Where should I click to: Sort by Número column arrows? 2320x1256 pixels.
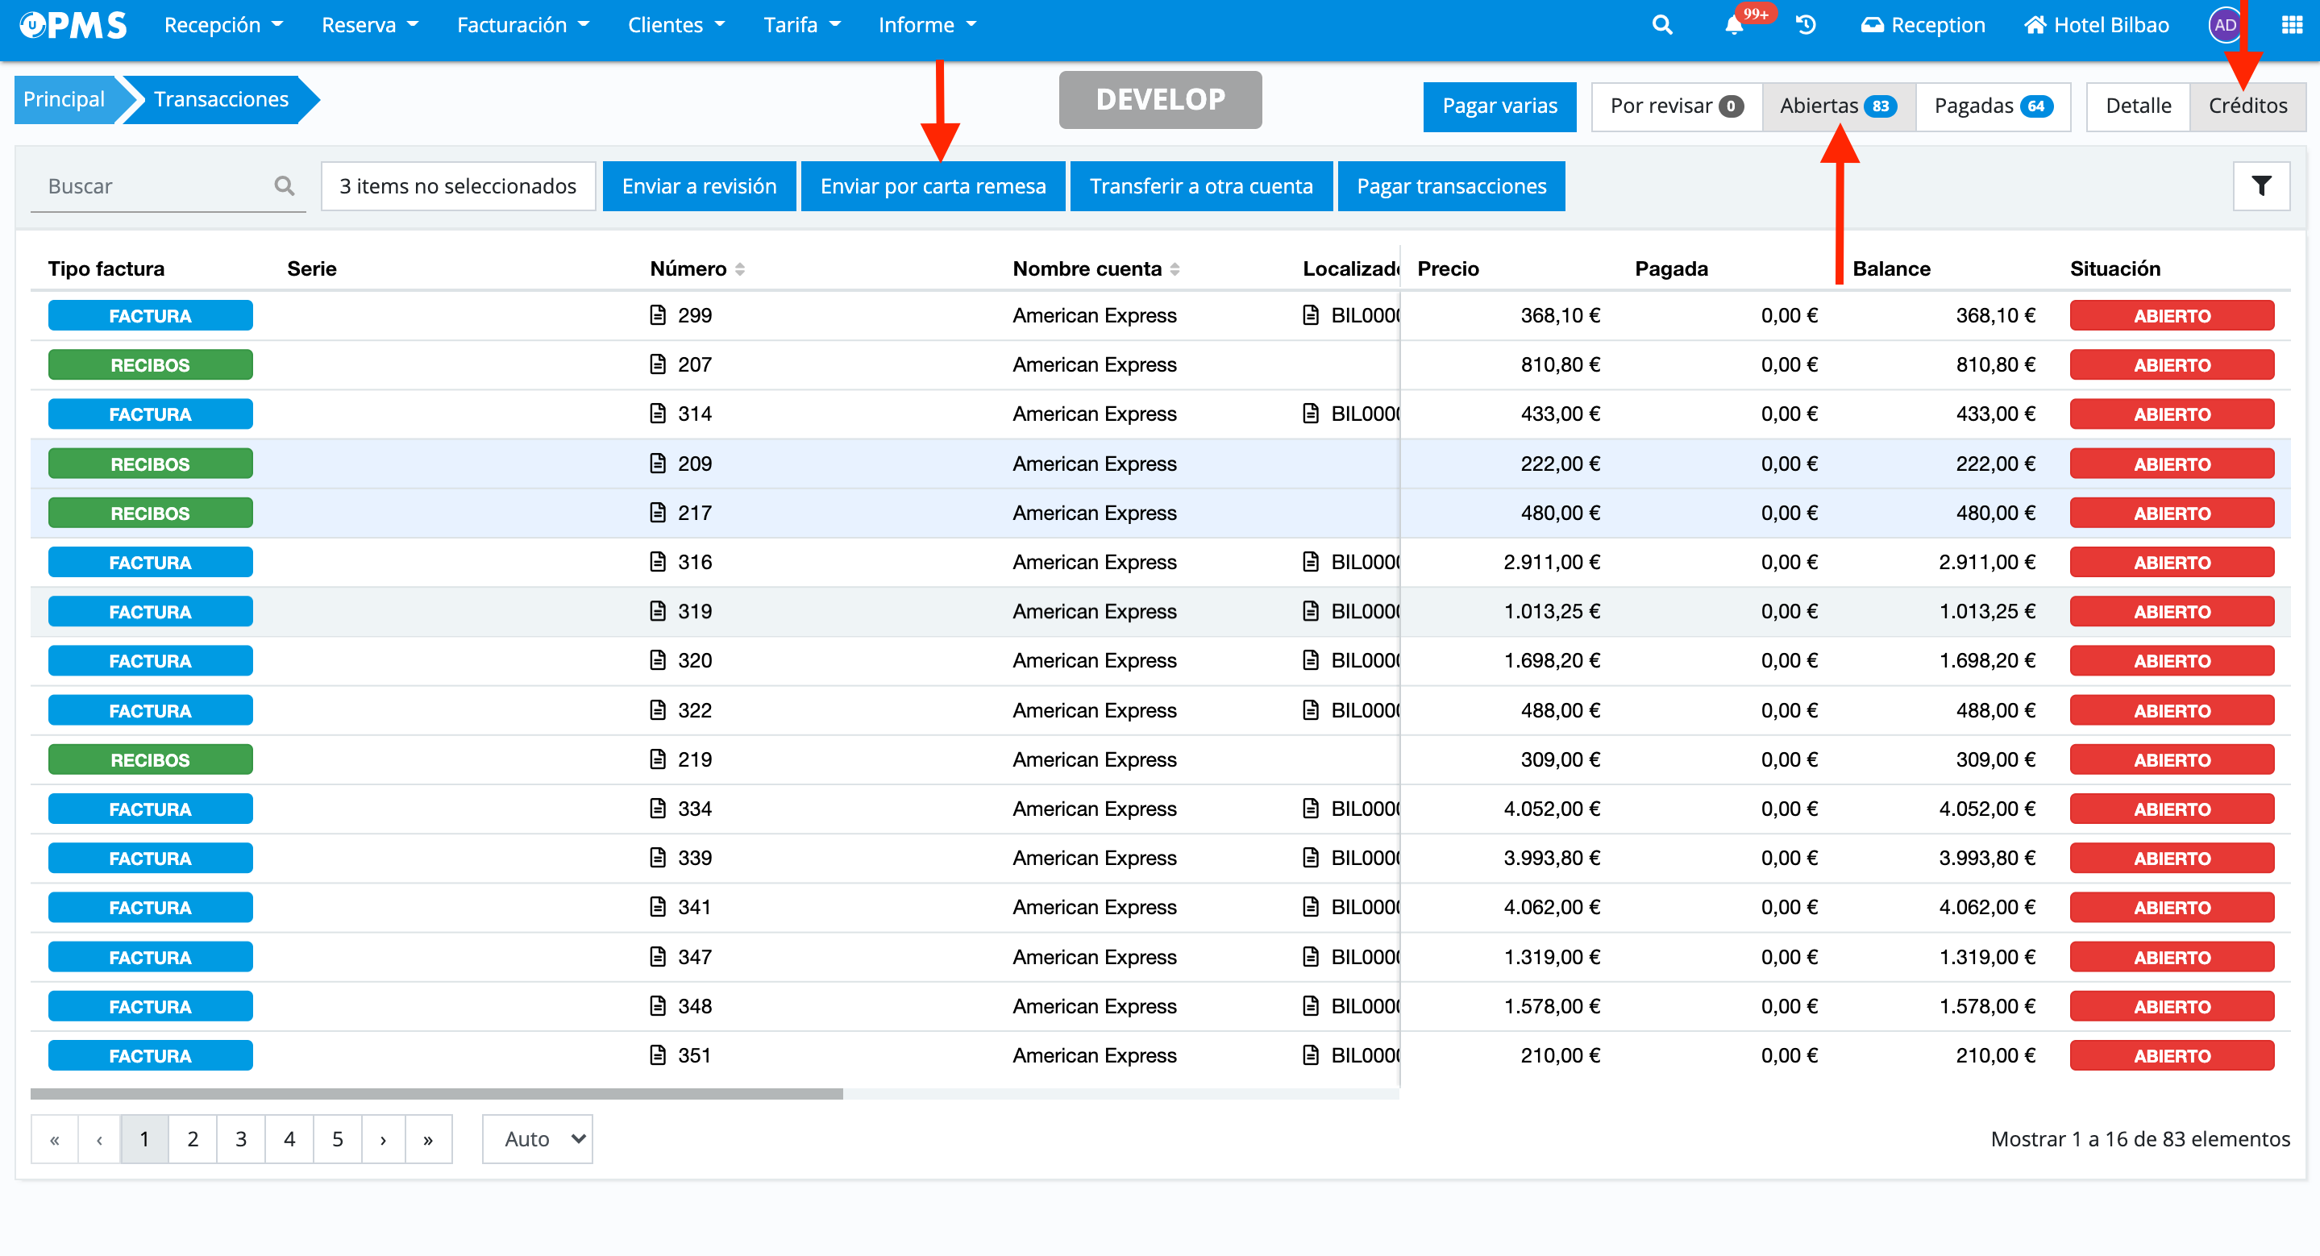[740, 269]
